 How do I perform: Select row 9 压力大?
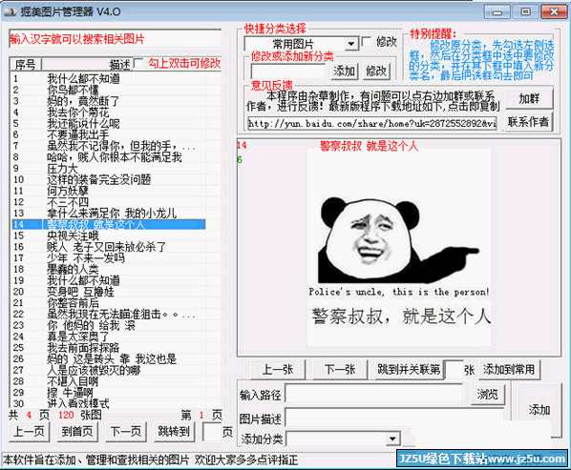(x=109, y=168)
